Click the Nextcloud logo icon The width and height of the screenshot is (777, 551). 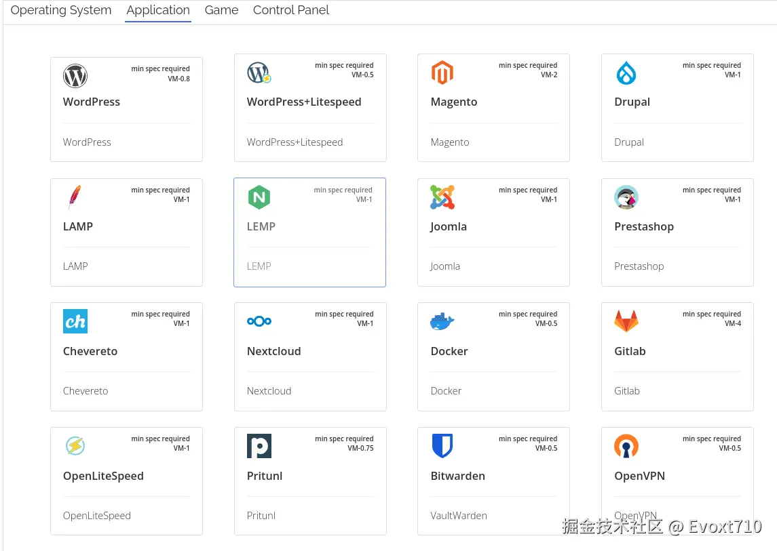click(259, 321)
